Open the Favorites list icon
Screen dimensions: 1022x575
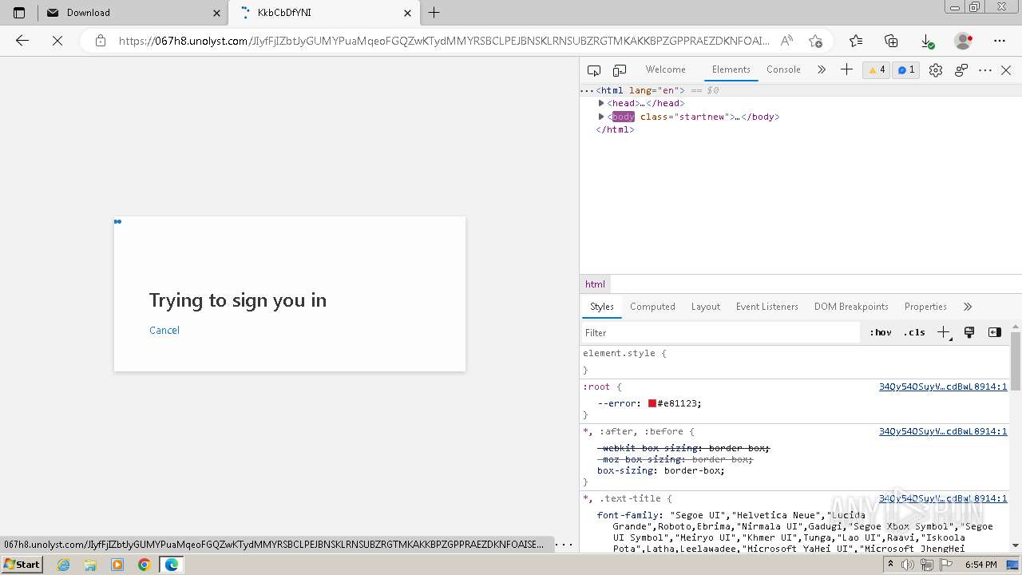[856, 41]
